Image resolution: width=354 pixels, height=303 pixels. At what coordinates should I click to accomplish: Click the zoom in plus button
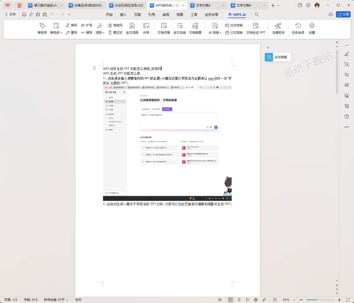tap(339, 300)
